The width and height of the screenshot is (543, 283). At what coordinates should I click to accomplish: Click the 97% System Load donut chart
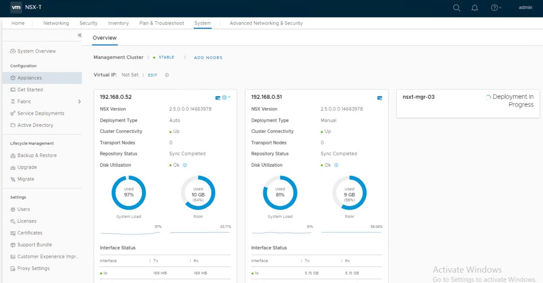129,192
